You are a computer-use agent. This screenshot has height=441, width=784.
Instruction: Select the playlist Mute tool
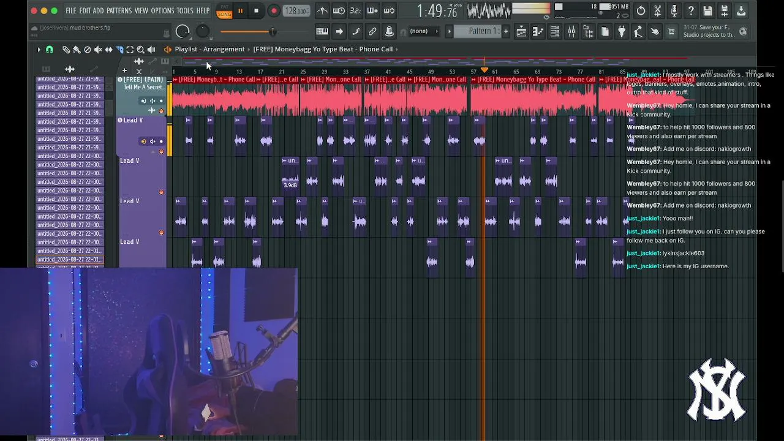point(98,50)
